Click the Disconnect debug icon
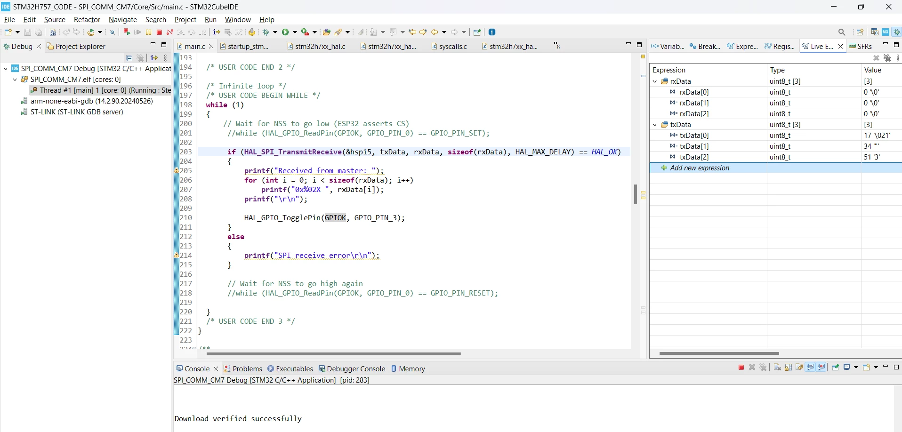This screenshot has height=432, width=902. point(170,32)
